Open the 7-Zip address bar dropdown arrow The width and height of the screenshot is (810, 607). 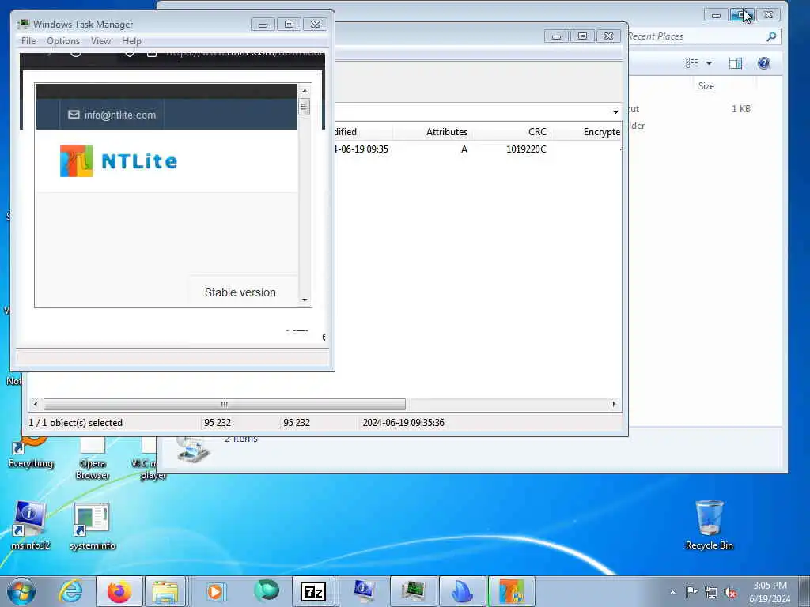pyautogui.click(x=615, y=112)
